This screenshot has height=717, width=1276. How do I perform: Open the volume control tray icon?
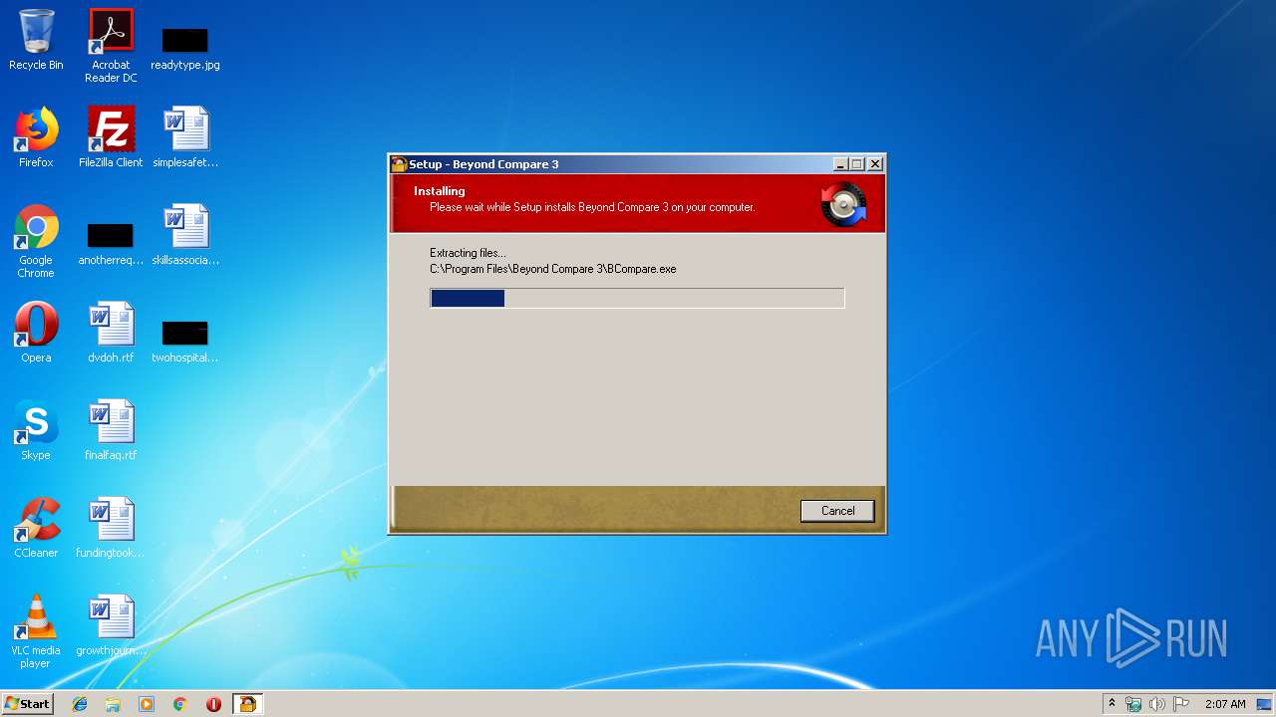1157,704
